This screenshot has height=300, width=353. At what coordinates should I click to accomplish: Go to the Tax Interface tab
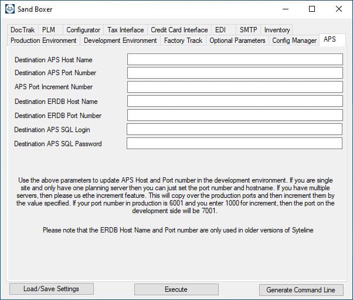point(125,30)
